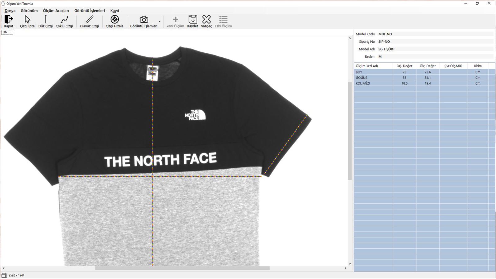Click the horizontal scrollbar left arrow

click(4, 268)
